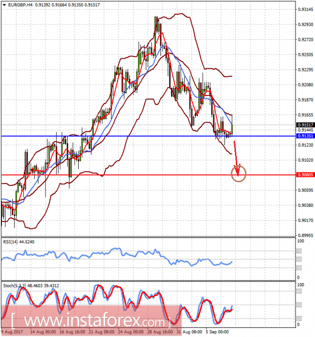Click the 14 Aug 00:00 time axis label
Viewport: 315px width, 337px height.
[43, 332]
